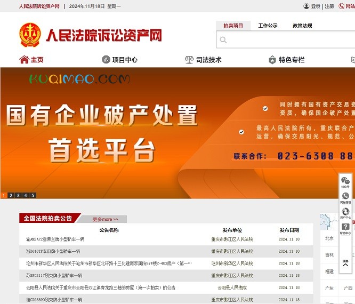355x304 pixels.
Task: Switch the banner to slide 5
Action: tap(33, 195)
